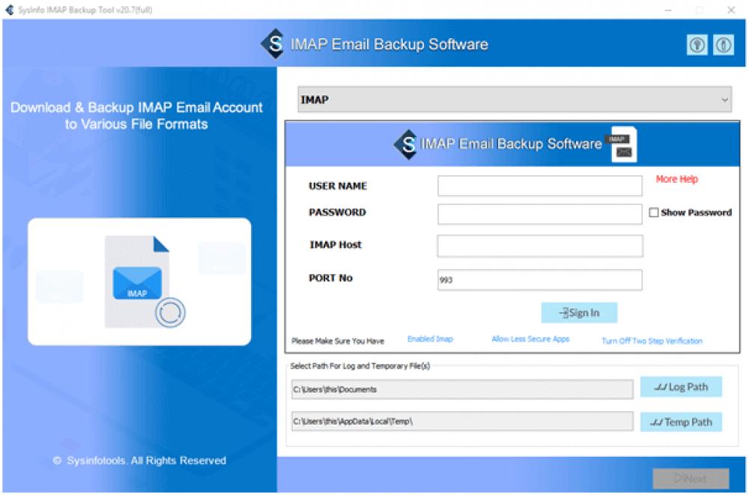Open the Enabled Imap link
The height and width of the screenshot is (495, 749).
point(429,338)
